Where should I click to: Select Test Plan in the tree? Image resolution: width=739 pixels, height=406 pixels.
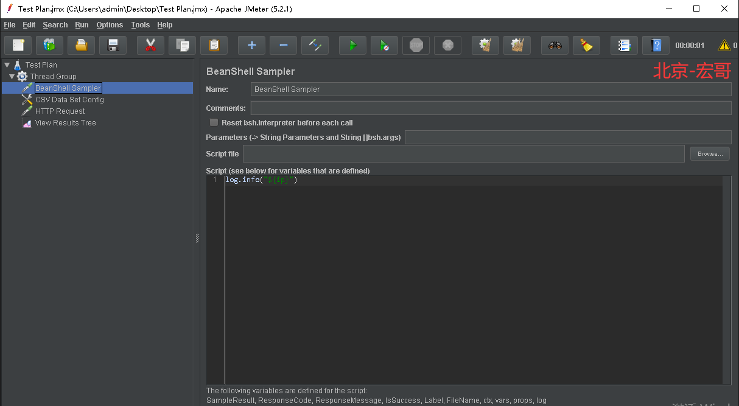coord(41,65)
